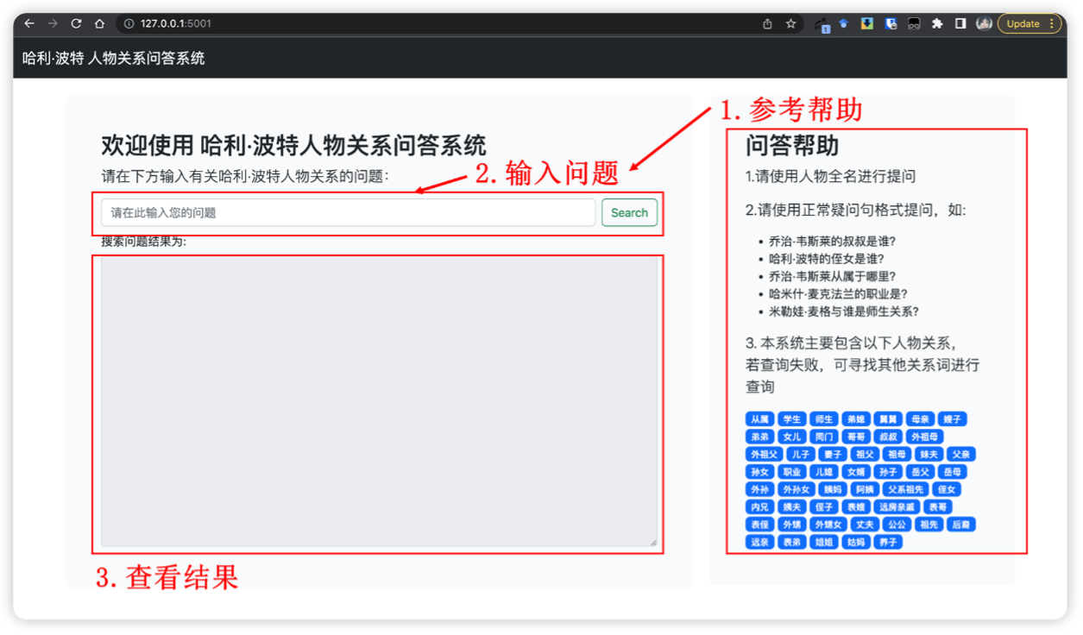The width and height of the screenshot is (1083, 635).
Task: Click the example 哈米什·麦克法兰的职业是?
Action: (x=838, y=294)
